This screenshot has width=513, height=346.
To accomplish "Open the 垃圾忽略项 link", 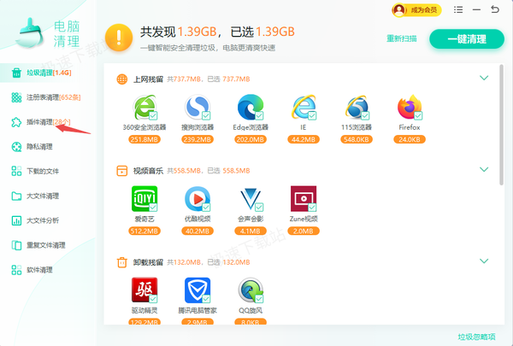I will [x=477, y=337].
